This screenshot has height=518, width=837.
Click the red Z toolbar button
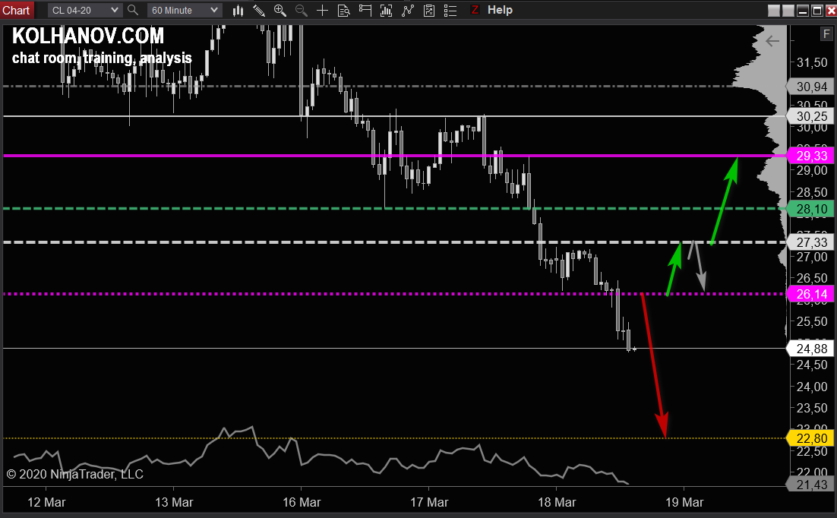pyautogui.click(x=475, y=10)
